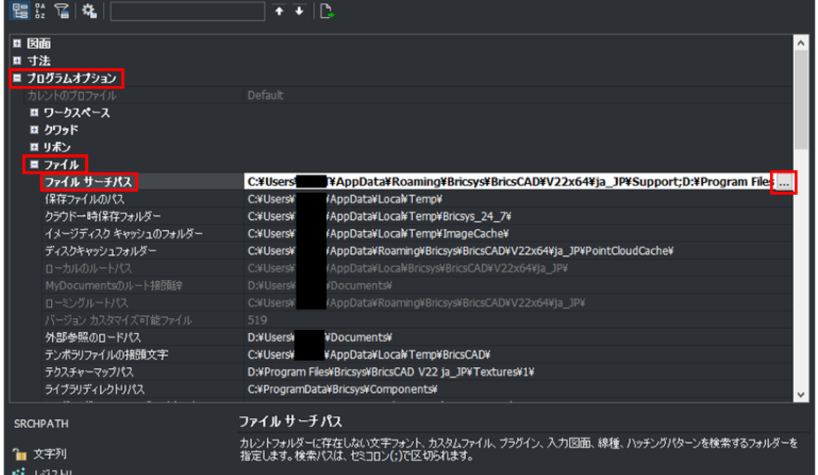818x475 pixels.
Task: Click the Textures¥1¥ path value
Action: click(391, 372)
